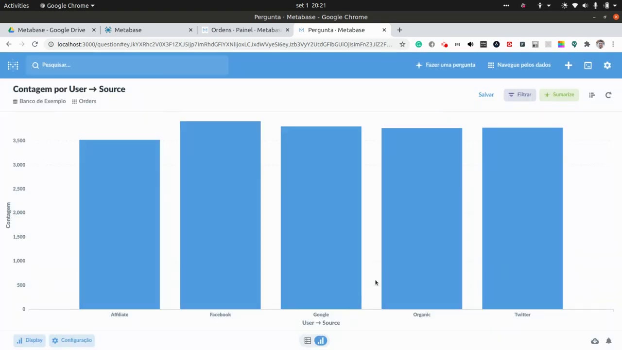The image size is (622, 350).
Task: Reload the browser page
Action: [35, 44]
